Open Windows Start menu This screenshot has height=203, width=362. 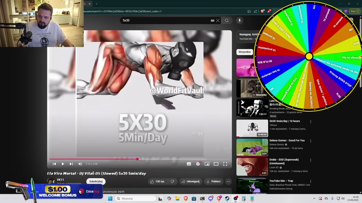(x=110, y=198)
